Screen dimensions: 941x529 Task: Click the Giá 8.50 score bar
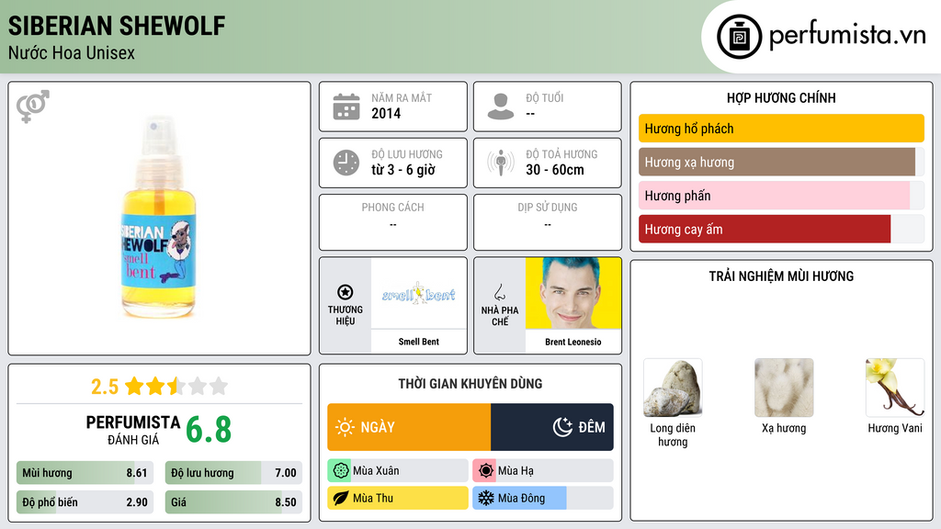233,502
